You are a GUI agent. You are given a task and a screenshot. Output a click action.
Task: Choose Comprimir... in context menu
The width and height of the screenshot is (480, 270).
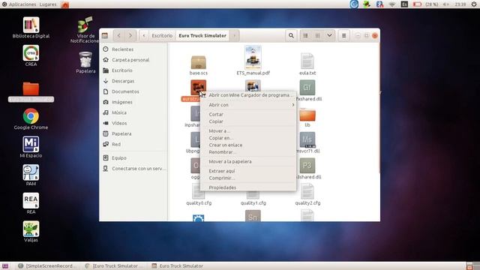pos(248,178)
